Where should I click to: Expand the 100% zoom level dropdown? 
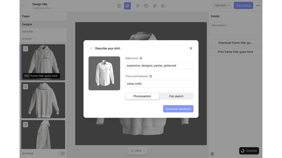point(137,151)
